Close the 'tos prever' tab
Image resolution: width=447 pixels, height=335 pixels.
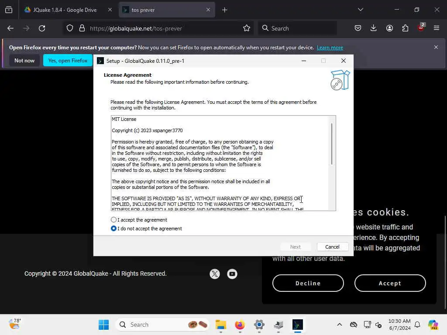coord(208,10)
